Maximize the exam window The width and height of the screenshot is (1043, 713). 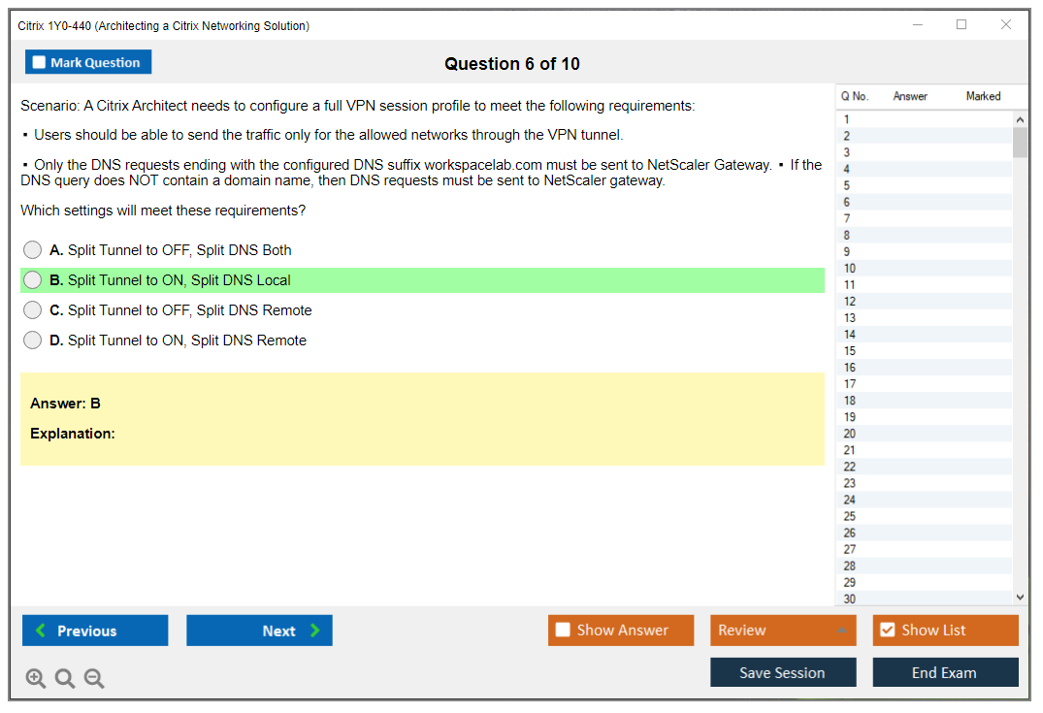click(962, 25)
